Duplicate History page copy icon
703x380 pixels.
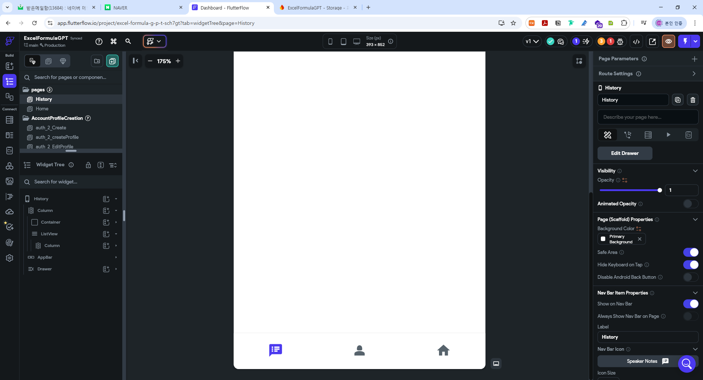click(x=678, y=100)
